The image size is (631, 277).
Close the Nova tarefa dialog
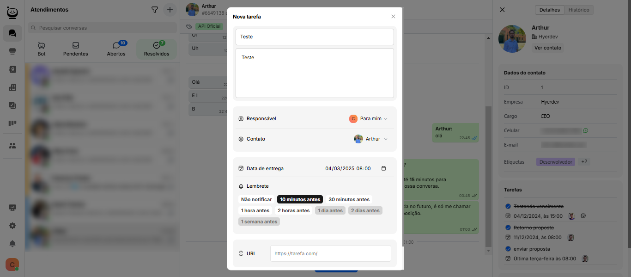coord(393,17)
